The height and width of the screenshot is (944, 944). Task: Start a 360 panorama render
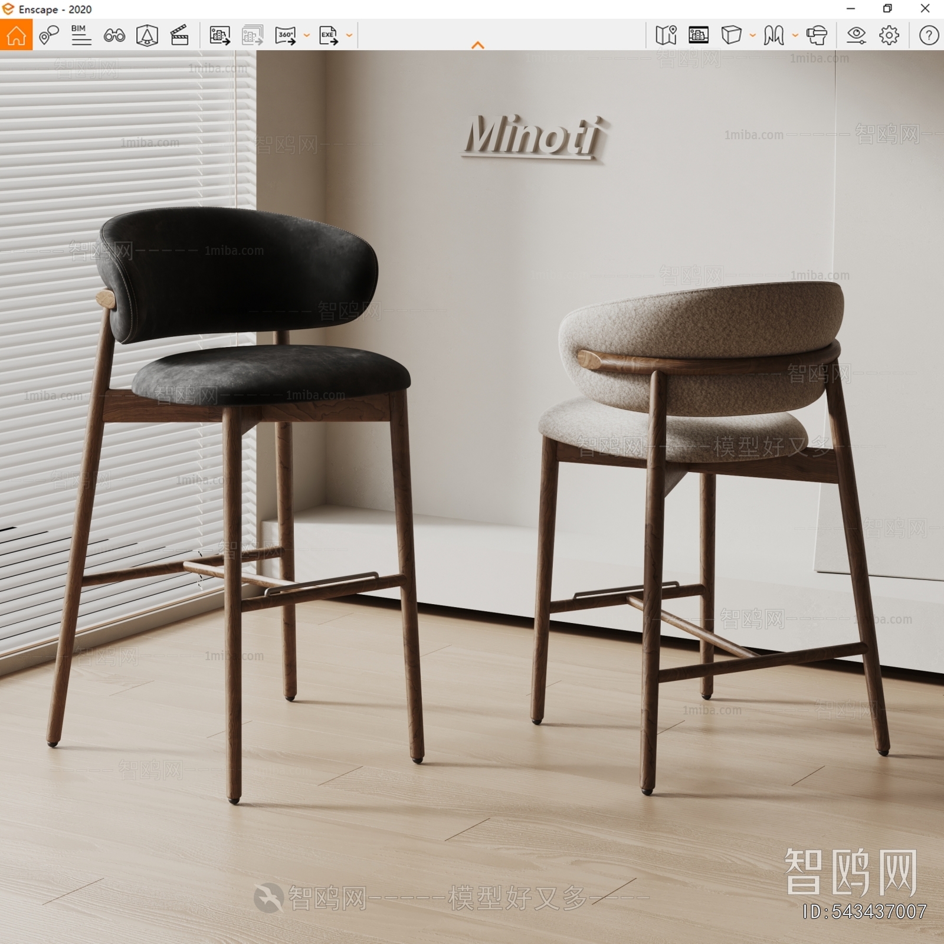[286, 35]
